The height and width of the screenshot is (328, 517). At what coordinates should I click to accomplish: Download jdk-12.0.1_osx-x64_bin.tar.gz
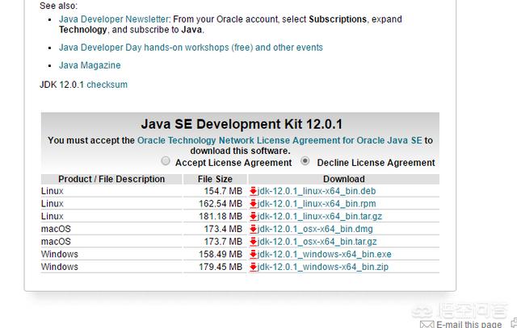click(317, 242)
